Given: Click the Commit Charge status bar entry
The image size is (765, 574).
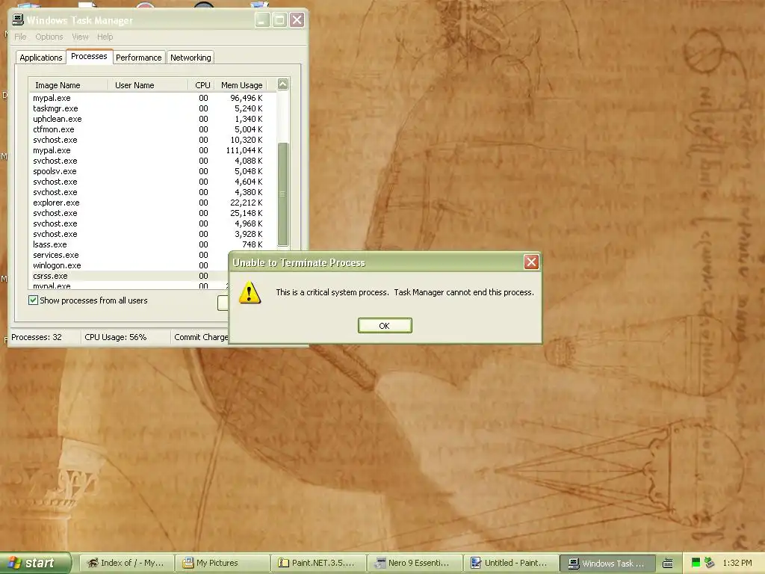Looking at the screenshot, I should pos(201,337).
